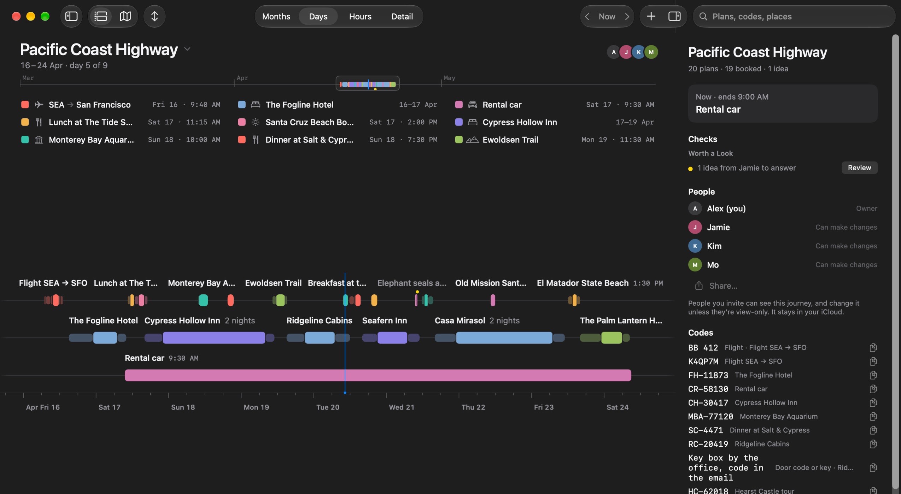The width and height of the screenshot is (901, 494).
Task: Open Kim's permission setting Can make changes
Action: tap(846, 246)
